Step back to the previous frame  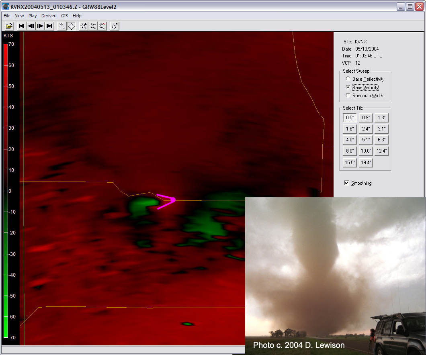[x=31, y=26]
